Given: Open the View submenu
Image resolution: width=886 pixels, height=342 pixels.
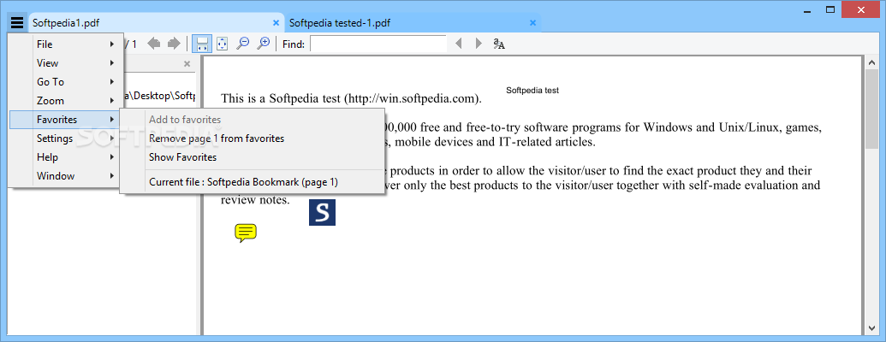Looking at the screenshot, I should pos(66,63).
